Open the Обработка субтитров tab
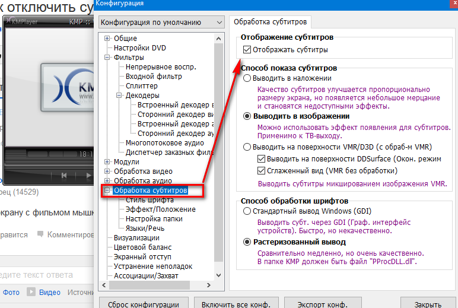458x308 pixels. point(270,22)
